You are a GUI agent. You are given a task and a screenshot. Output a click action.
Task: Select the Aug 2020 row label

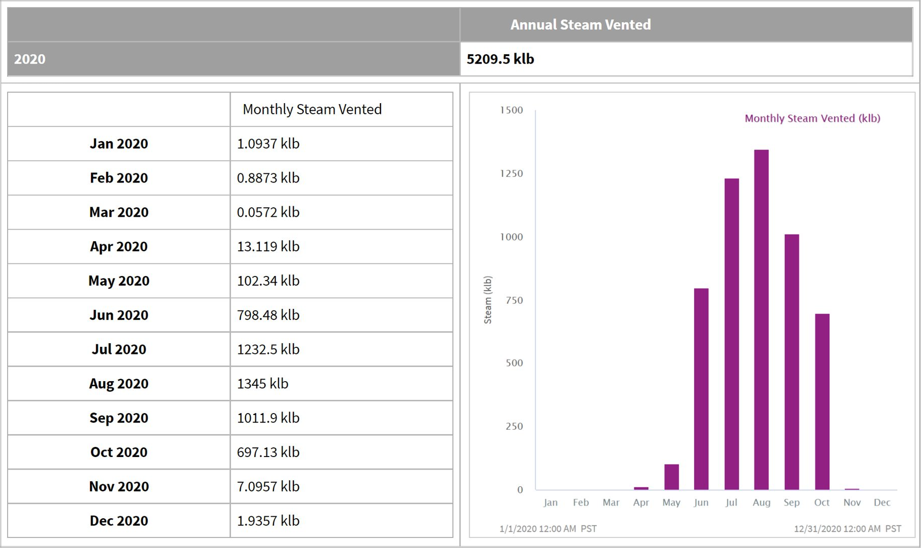[119, 384]
